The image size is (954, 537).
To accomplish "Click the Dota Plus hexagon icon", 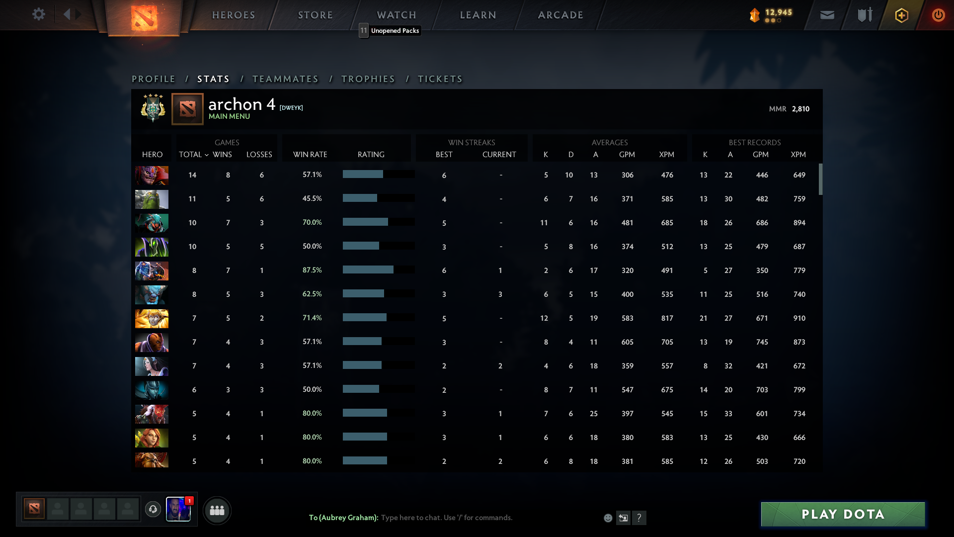I will coord(901,15).
